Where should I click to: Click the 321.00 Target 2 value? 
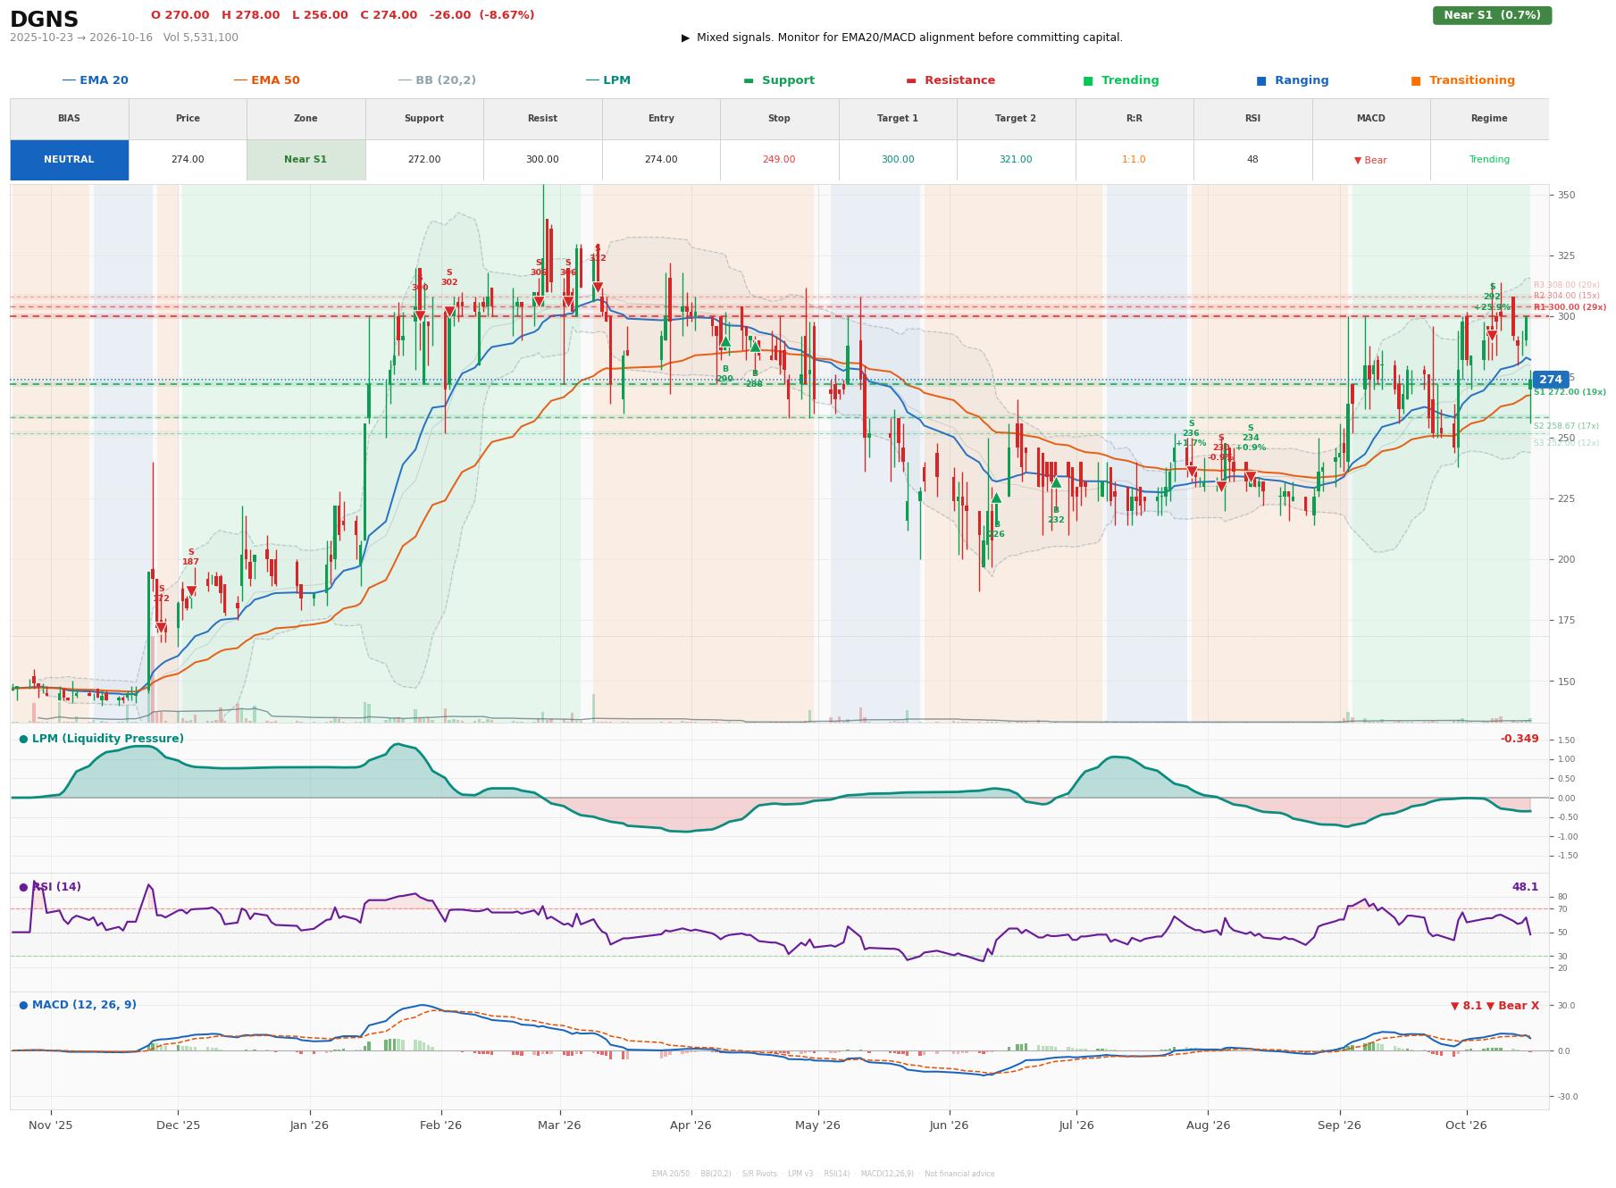pos(1016,160)
